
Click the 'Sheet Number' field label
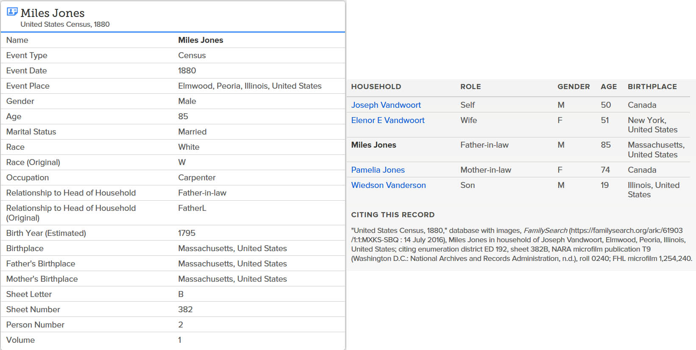(x=33, y=309)
